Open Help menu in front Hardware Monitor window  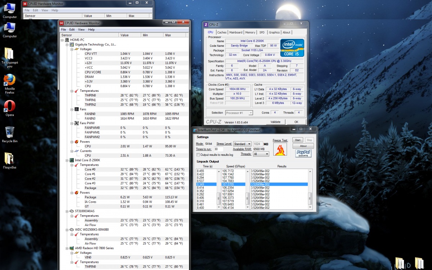pos(91,30)
